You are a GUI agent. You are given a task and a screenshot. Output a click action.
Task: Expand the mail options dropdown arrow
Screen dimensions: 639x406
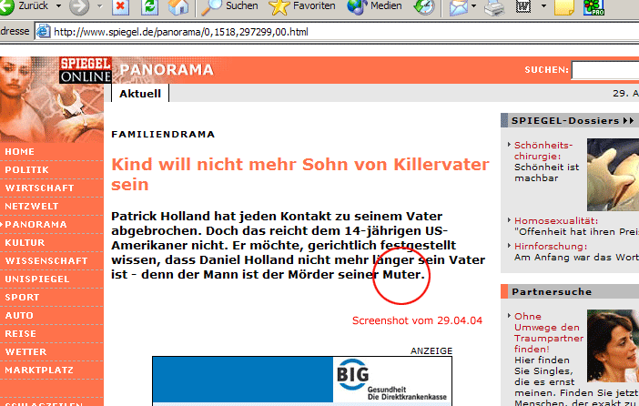[473, 6]
